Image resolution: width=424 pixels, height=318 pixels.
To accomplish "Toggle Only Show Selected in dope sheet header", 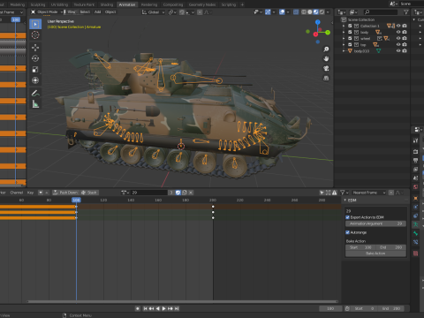I will [x=322, y=193].
